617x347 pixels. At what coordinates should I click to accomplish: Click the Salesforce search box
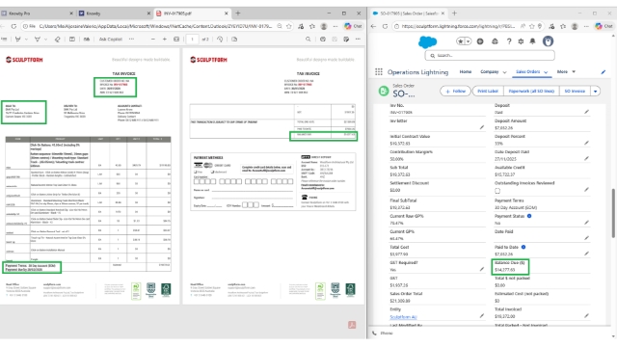pyautogui.click(x=490, y=56)
